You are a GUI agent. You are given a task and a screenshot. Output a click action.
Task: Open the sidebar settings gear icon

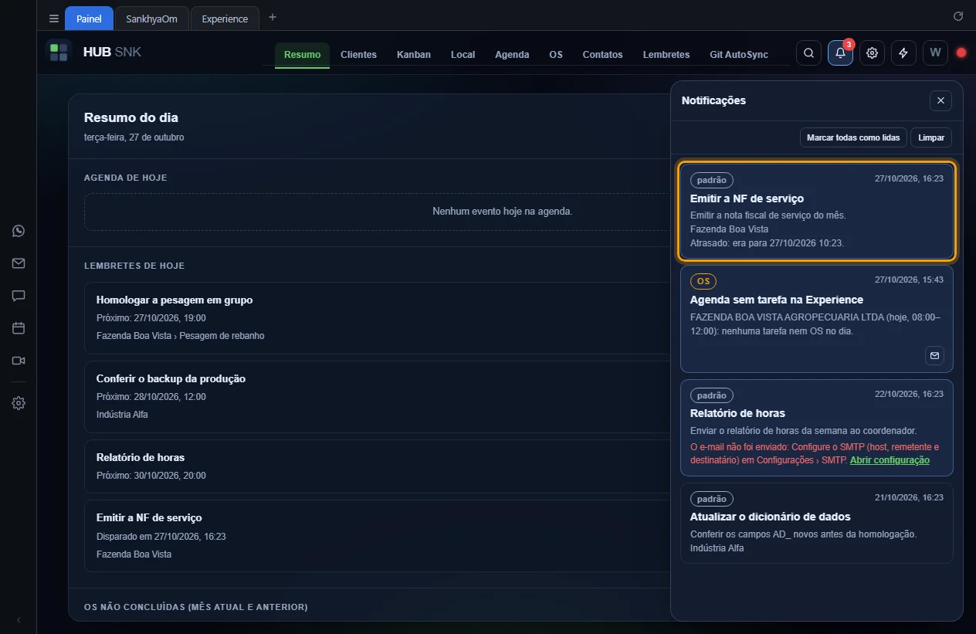point(19,403)
